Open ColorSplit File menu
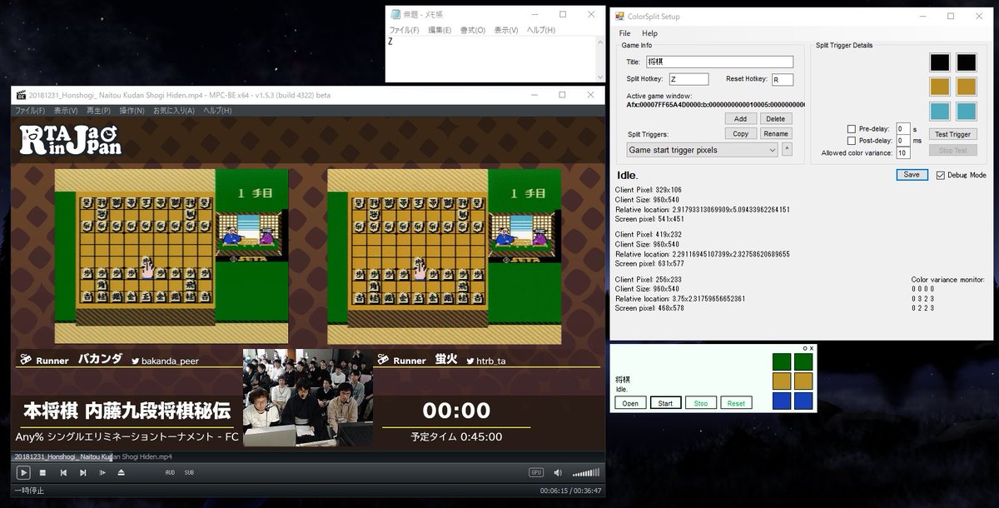This screenshot has height=508, width=999. pyautogui.click(x=624, y=33)
